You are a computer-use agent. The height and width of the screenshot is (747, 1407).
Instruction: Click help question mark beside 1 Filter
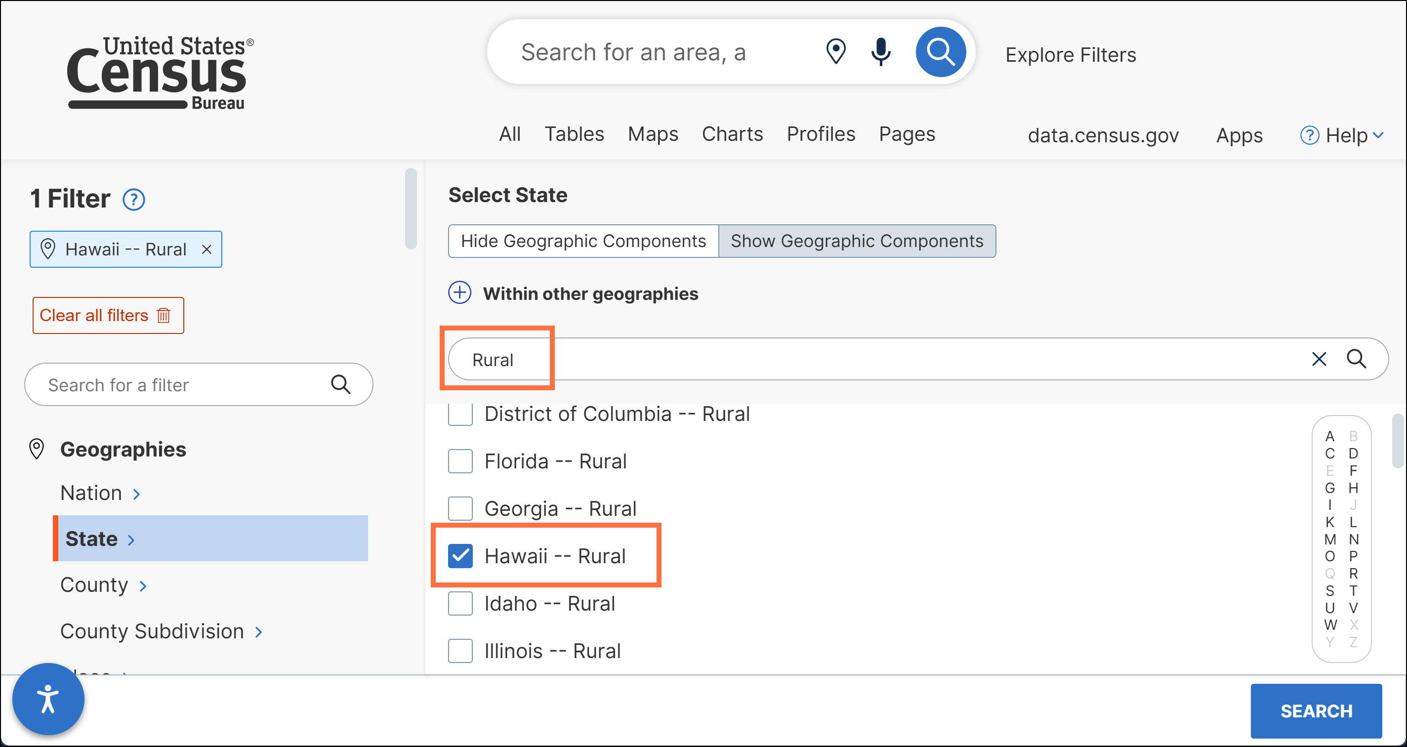tap(134, 199)
